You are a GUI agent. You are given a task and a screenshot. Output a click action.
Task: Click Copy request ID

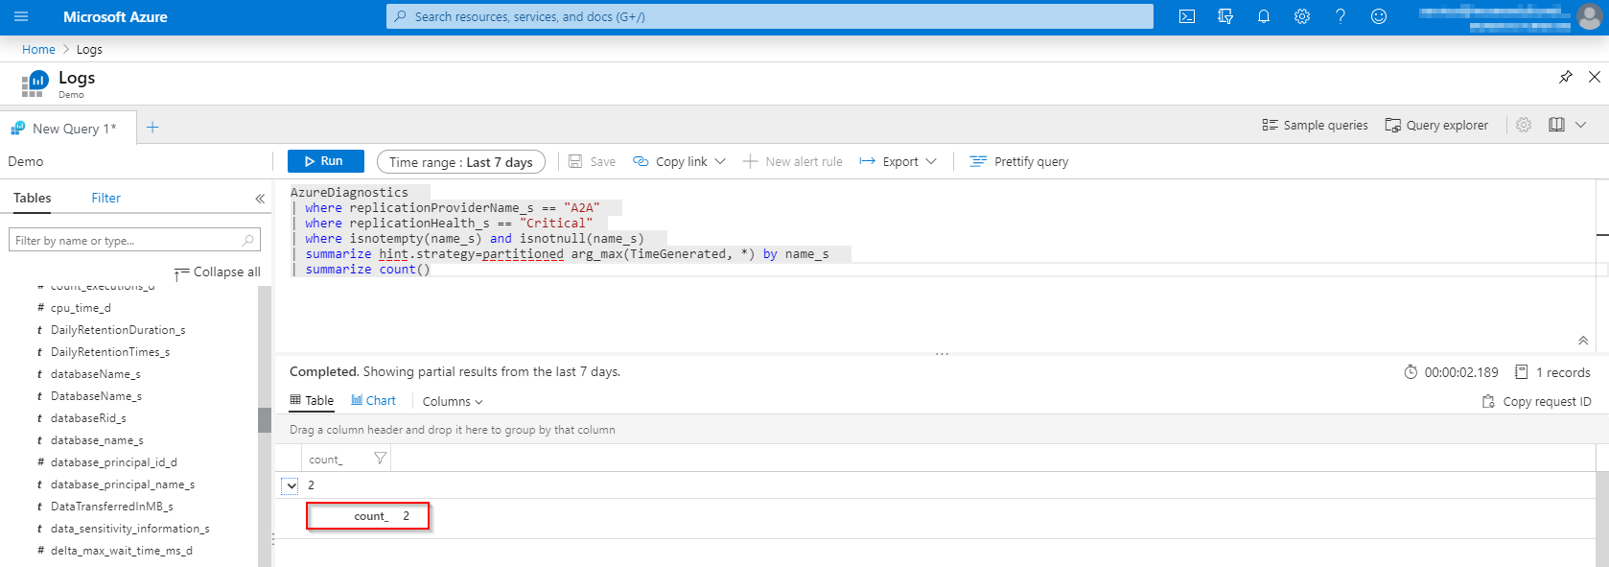point(1536,401)
